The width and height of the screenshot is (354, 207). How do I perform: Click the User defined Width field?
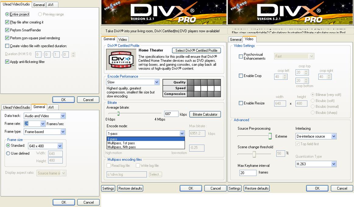click(x=55, y=153)
